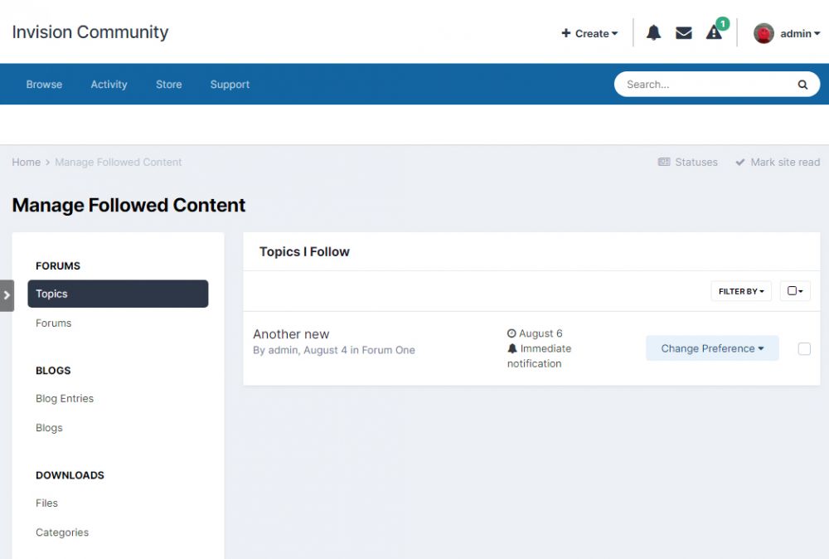Open the Forum One link
The image size is (829, 559).
tap(388, 350)
